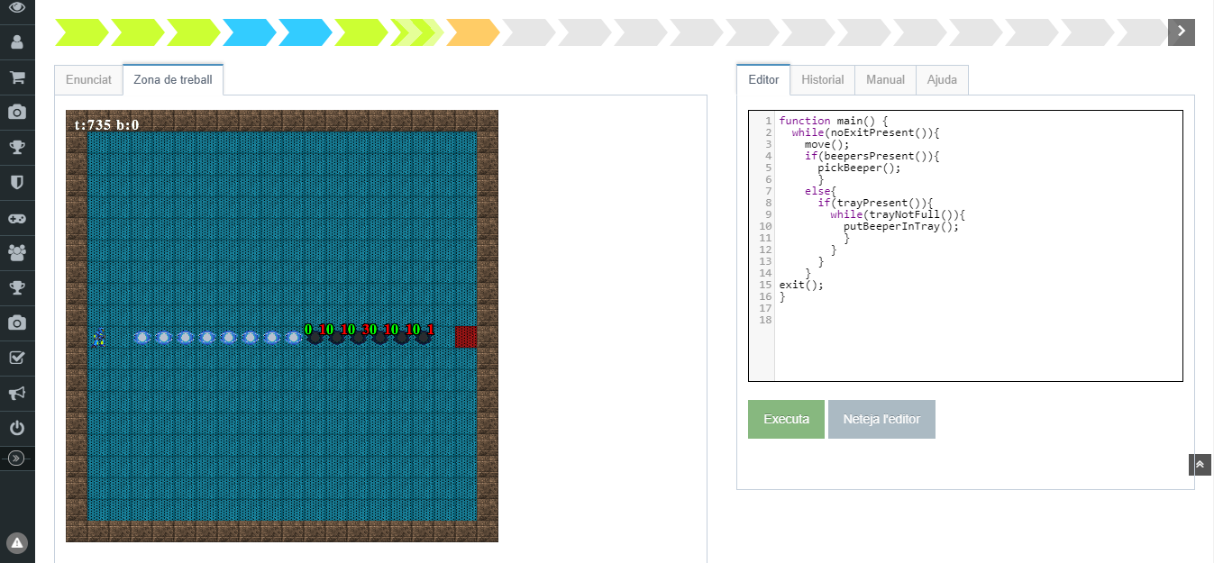
Task: Expand the sidebar with double-chevron
Action: [x=16, y=459]
